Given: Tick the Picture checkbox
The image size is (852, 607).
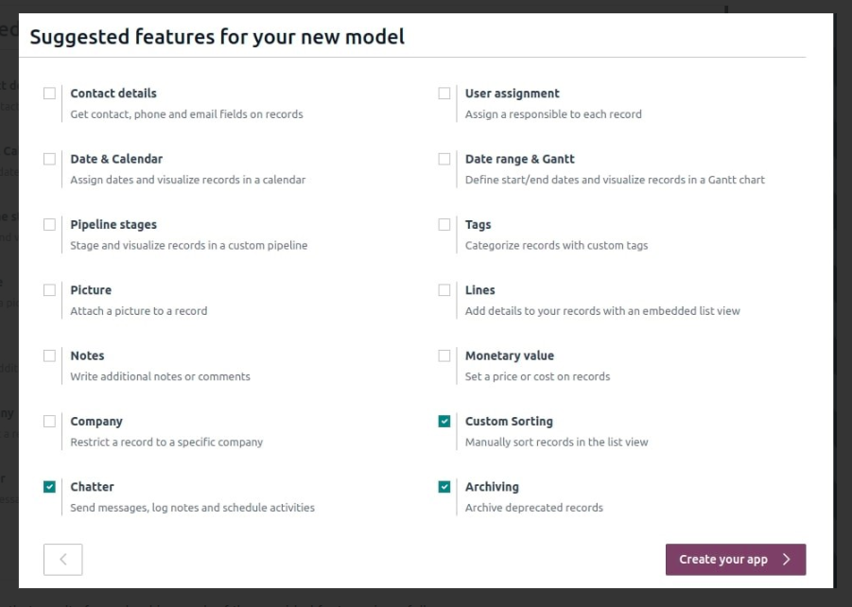Looking at the screenshot, I should [49, 290].
